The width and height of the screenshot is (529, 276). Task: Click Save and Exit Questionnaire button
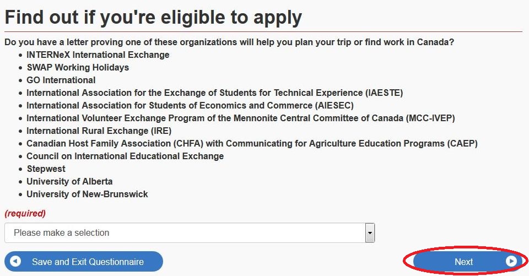click(x=84, y=262)
